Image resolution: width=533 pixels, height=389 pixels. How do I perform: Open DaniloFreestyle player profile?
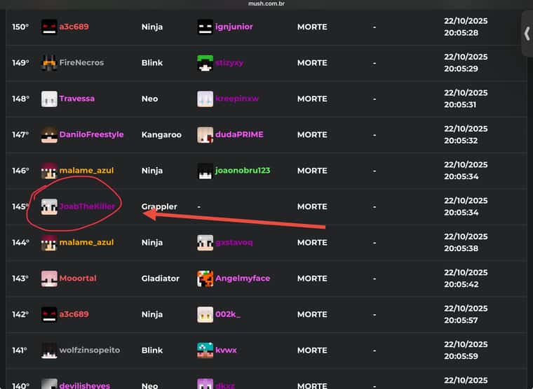[x=91, y=134]
